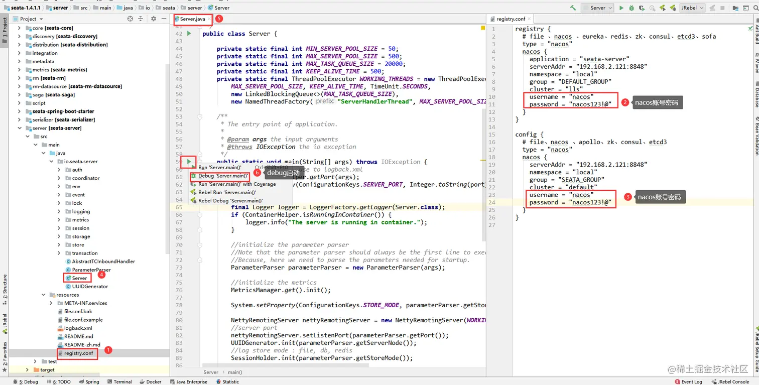The height and width of the screenshot is (385, 759).
Task: Open the Spring tool window tab
Action: pos(88,381)
